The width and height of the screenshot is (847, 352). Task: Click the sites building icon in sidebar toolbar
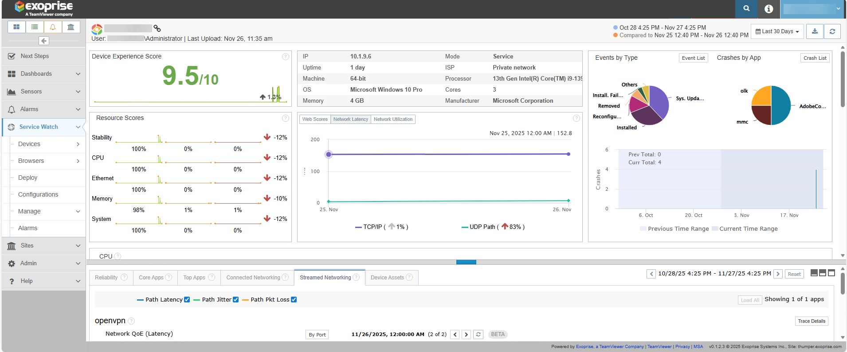[71, 27]
